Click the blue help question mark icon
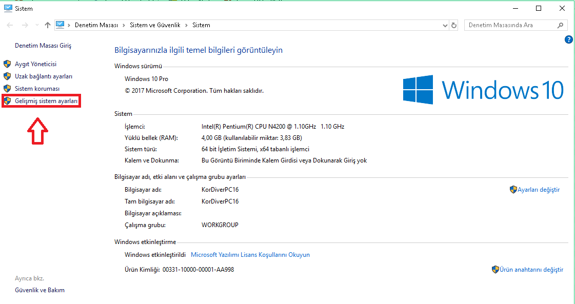Viewport: 575px width, 304px height. [568, 39]
